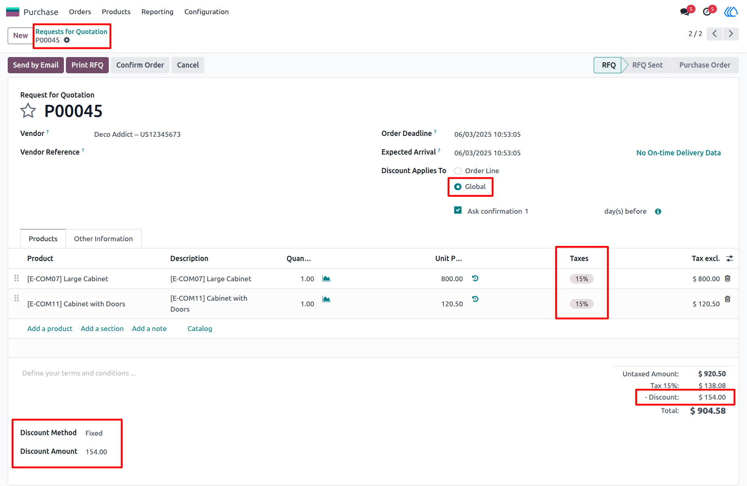The height and width of the screenshot is (486, 747).
Task: Open the column options adjuster icon
Action: click(x=730, y=258)
